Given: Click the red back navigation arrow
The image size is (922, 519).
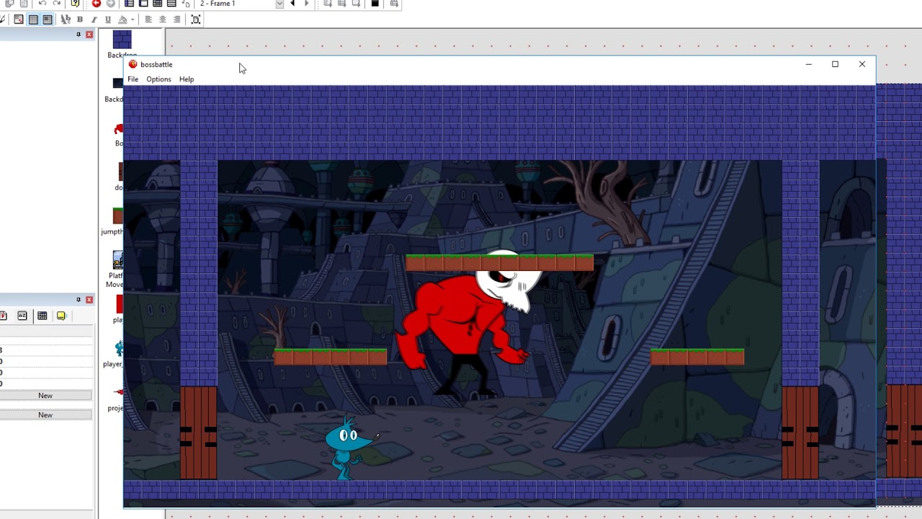Looking at the screenshot, I should pyautogui.click(x=96, y=4).
